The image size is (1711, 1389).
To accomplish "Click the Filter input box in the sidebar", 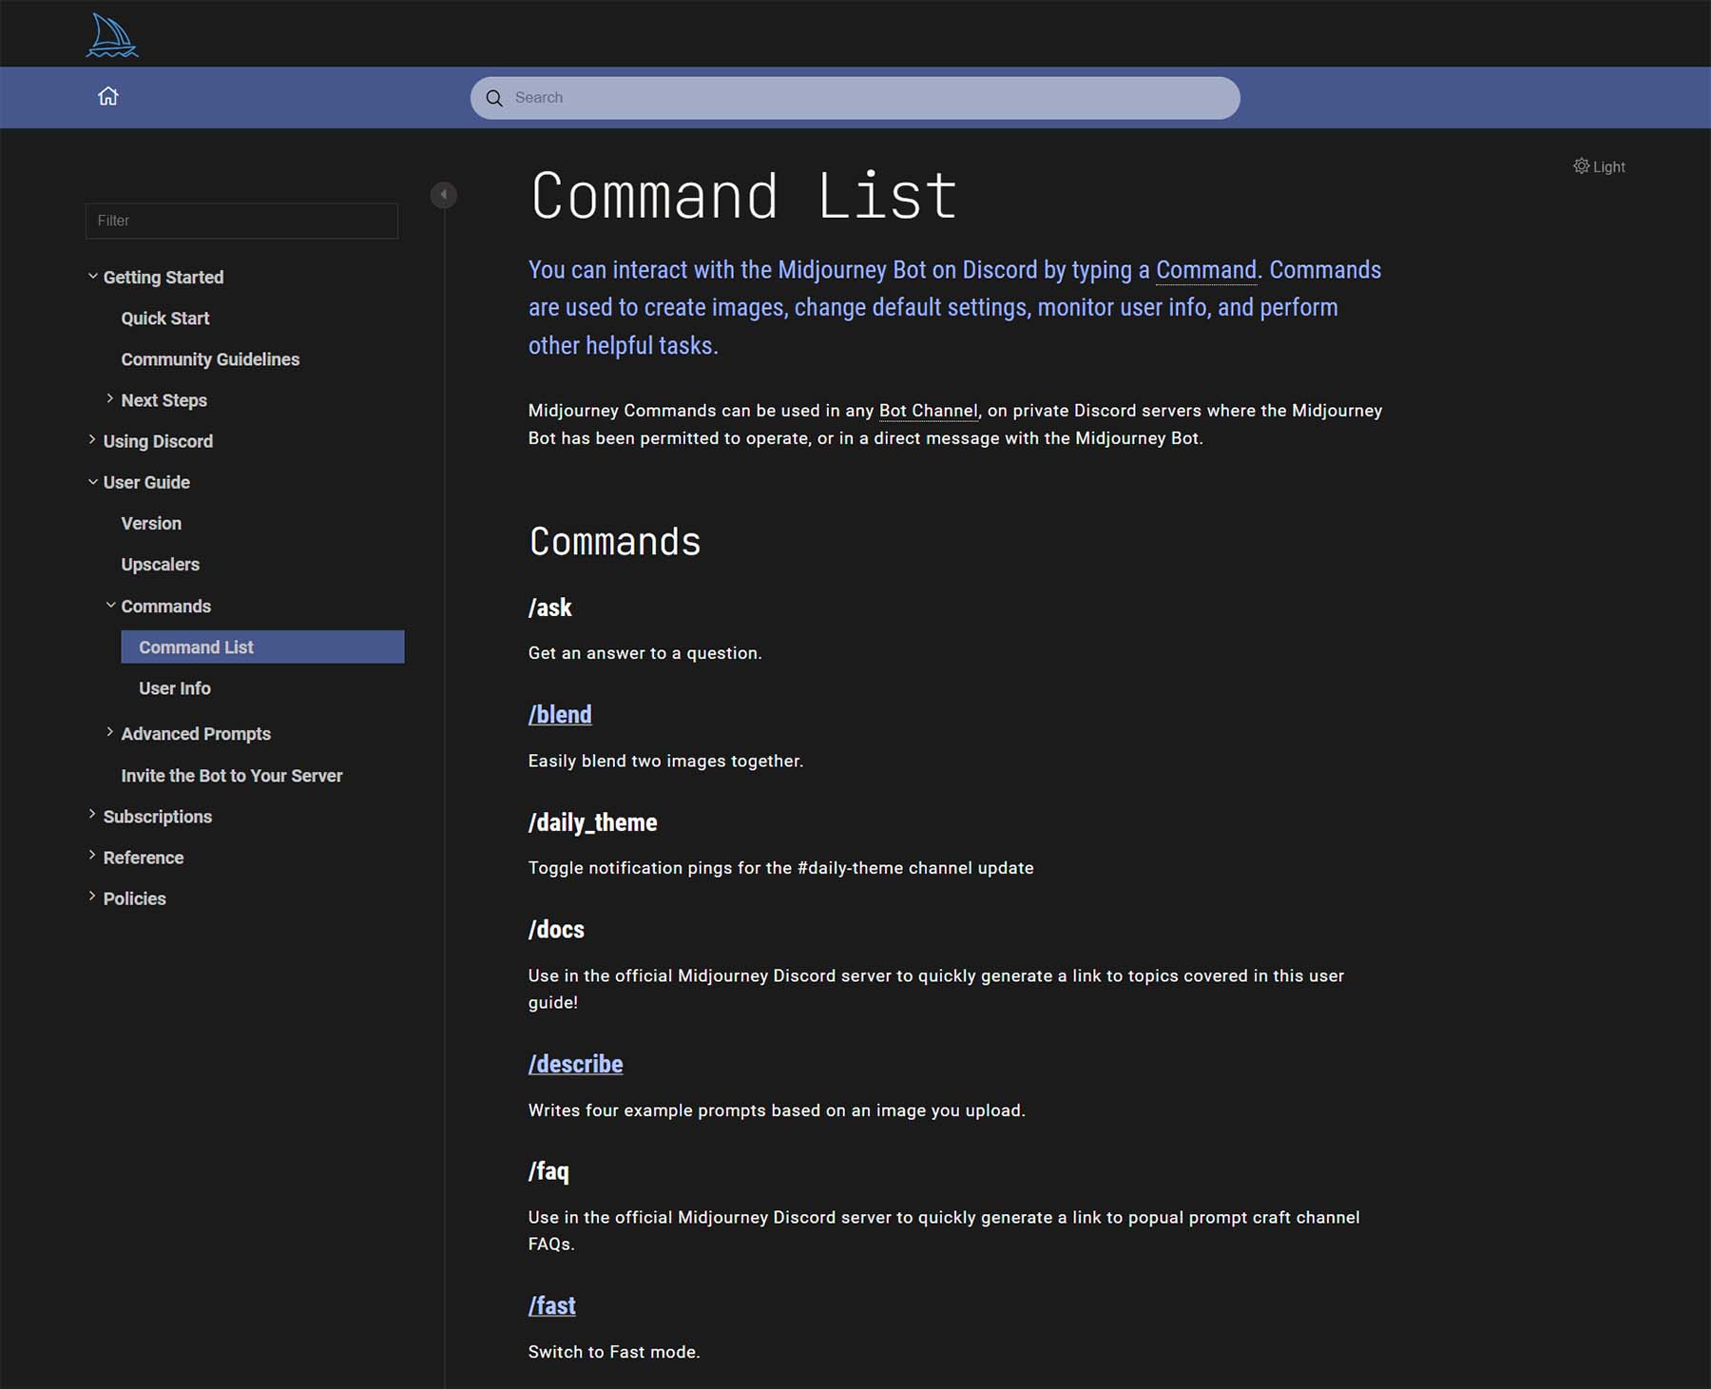I will pyautogui.click(x=241, y=221).
